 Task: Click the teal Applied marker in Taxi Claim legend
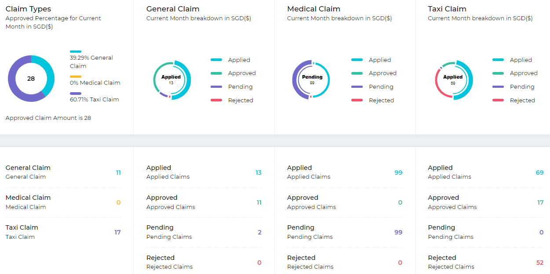pos(497,60)
